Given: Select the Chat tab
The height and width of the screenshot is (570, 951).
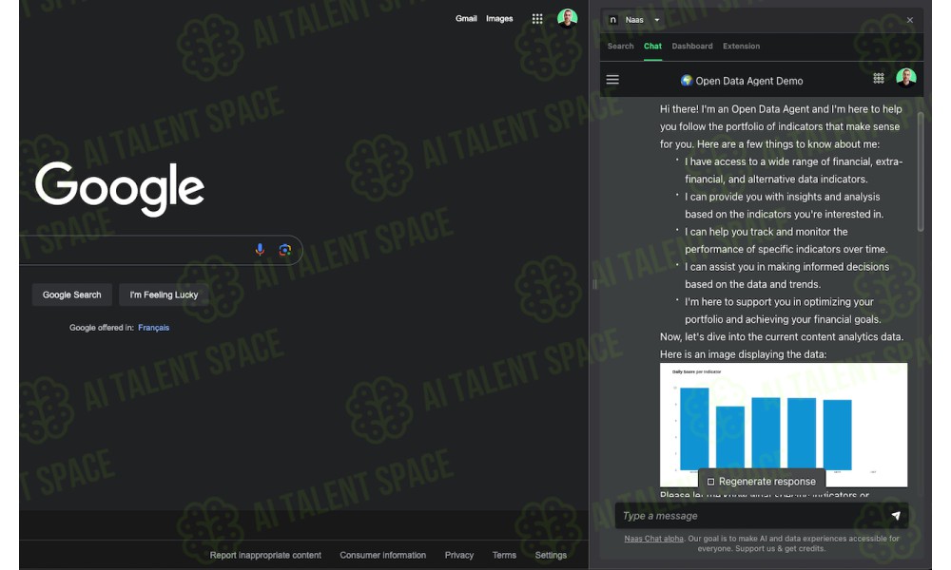Looking at the screenshot, I should 652,46.
